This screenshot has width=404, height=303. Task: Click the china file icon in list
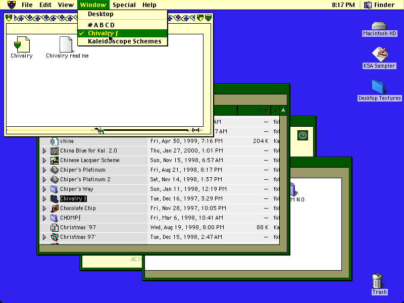tap(54, 141)
